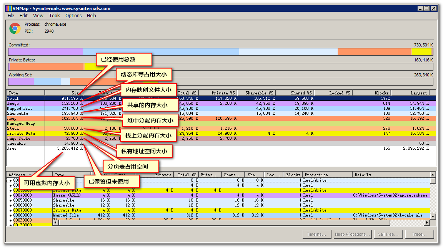Image resolution: width=443 pixels, height=248 pixels.
Task: Select the Image row in summary
Action: coord(221,104)
